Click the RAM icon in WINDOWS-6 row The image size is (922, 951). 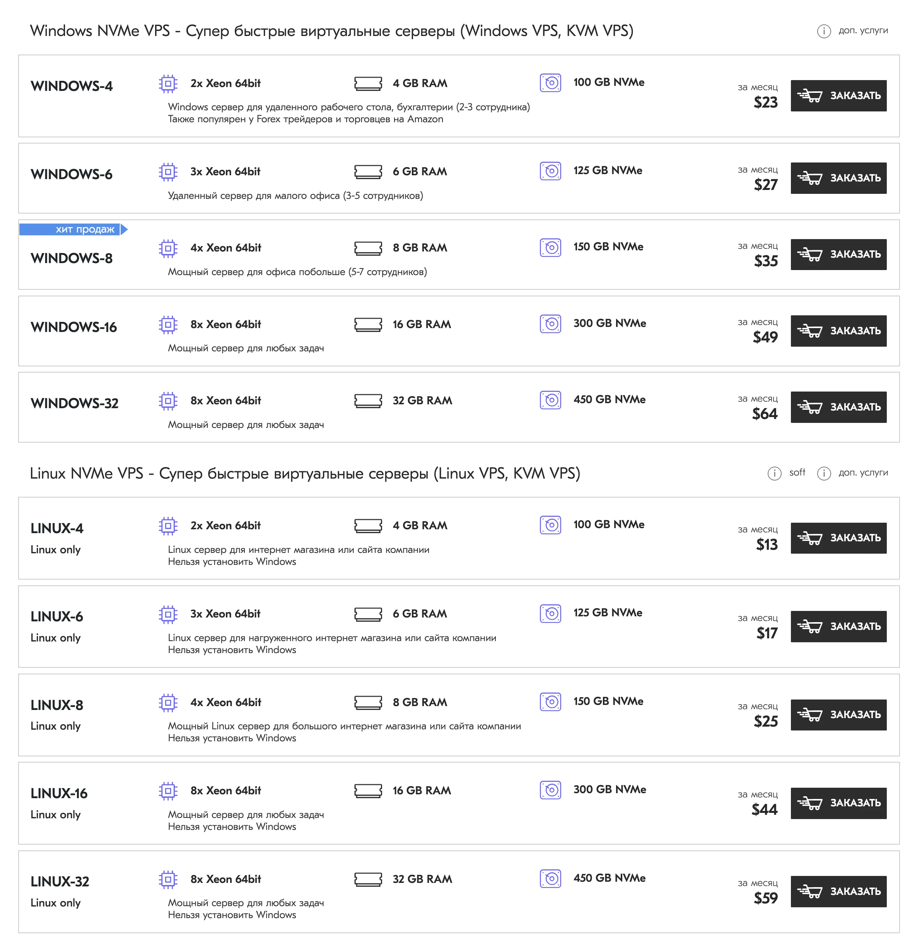coord(368,172)
